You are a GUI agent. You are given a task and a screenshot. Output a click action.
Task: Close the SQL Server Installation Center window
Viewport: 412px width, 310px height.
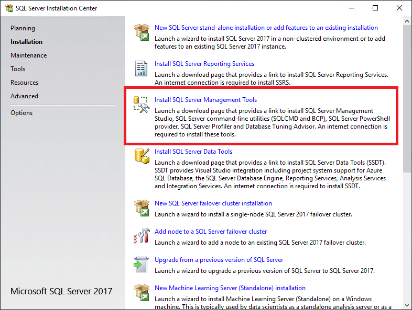point(399,8)
